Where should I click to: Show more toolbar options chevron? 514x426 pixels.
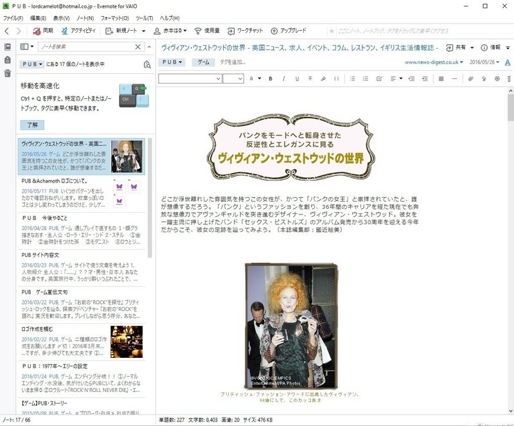[x=509, y=78]
